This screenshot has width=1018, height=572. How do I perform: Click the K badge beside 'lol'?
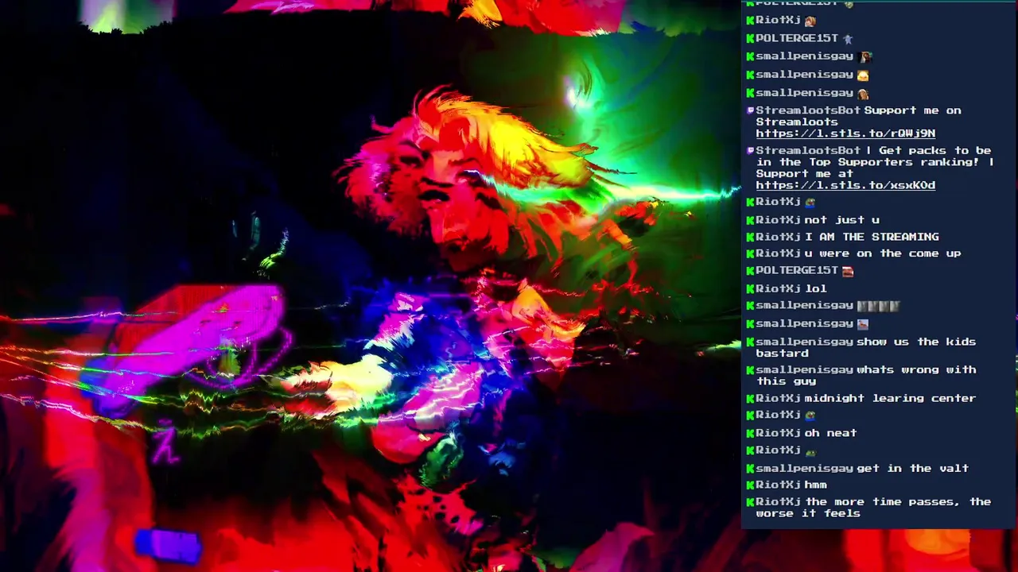[x=750, y=288]
